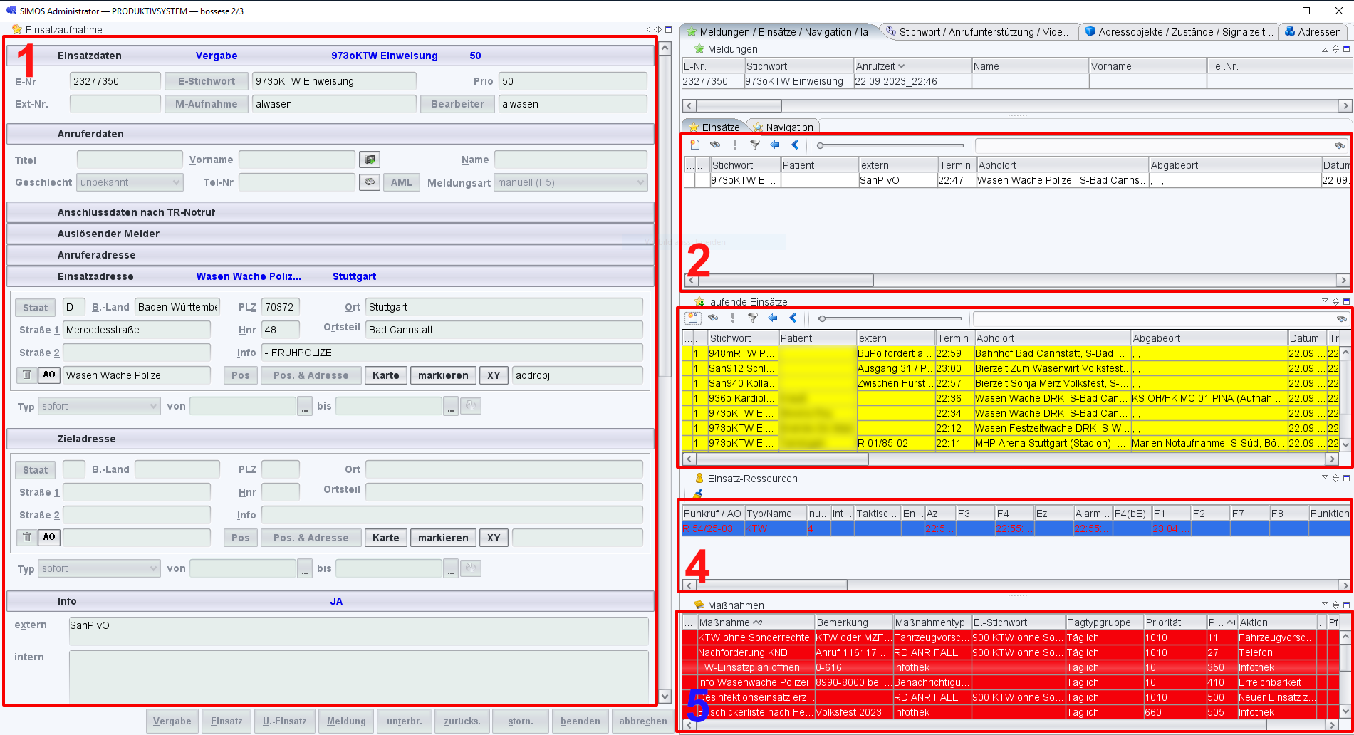The height and width of the screenshot is (735, 1354).
Task: Click the binoculars icon in laufende Einsätze toolbar
Action: 713,318
